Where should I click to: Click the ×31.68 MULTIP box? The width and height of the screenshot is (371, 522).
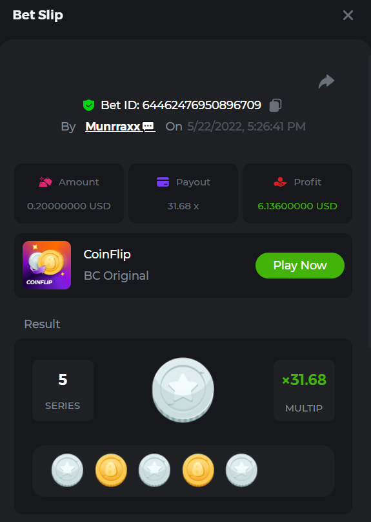tap(304, 390)
